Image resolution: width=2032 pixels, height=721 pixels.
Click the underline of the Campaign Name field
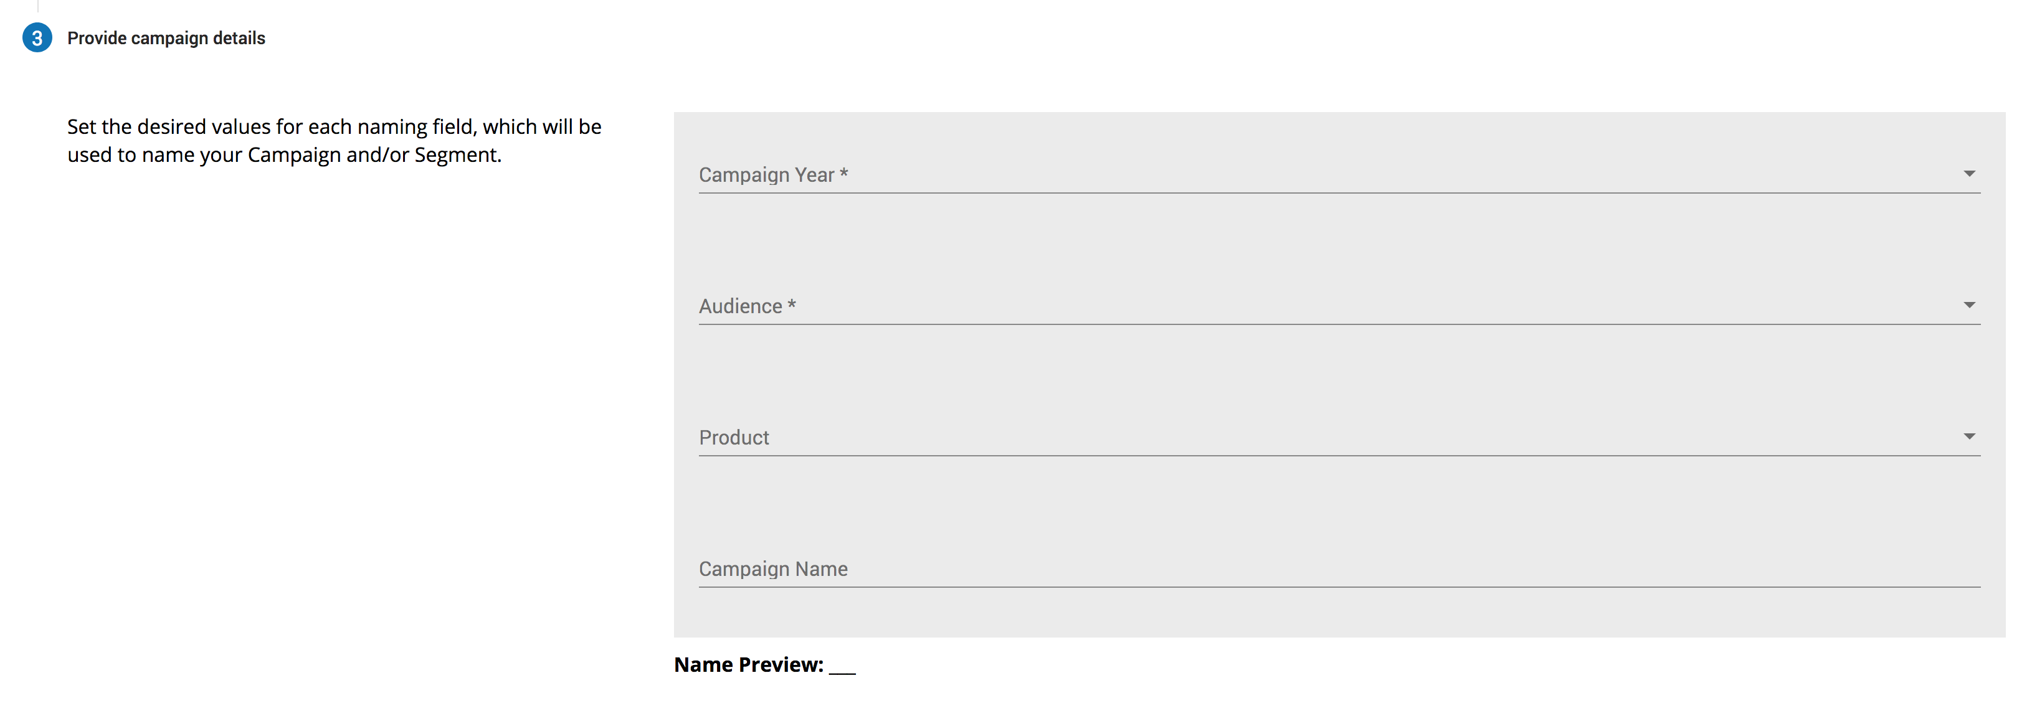pos(1339,587)
